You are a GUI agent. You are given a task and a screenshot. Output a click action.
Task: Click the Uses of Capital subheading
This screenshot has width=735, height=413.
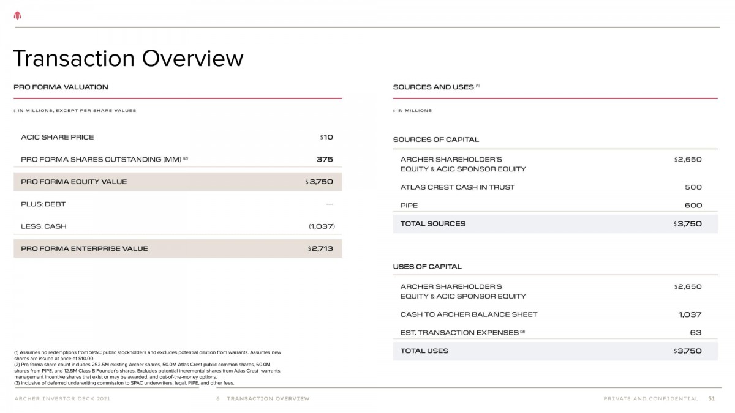[427, 267]
